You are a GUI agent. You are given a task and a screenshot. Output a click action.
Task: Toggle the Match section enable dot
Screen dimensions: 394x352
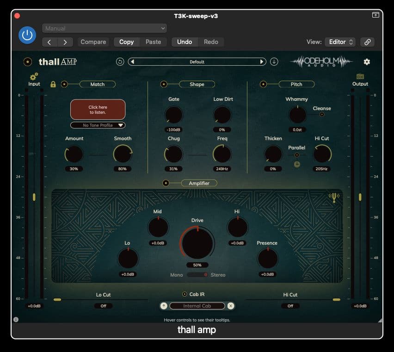[x=64, y=84]
